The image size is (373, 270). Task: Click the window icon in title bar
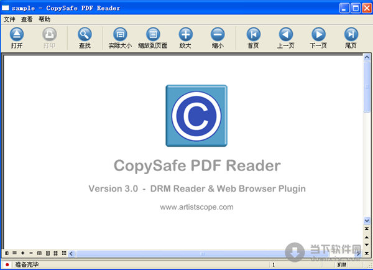pyautogui.click(x=6, y=8)
